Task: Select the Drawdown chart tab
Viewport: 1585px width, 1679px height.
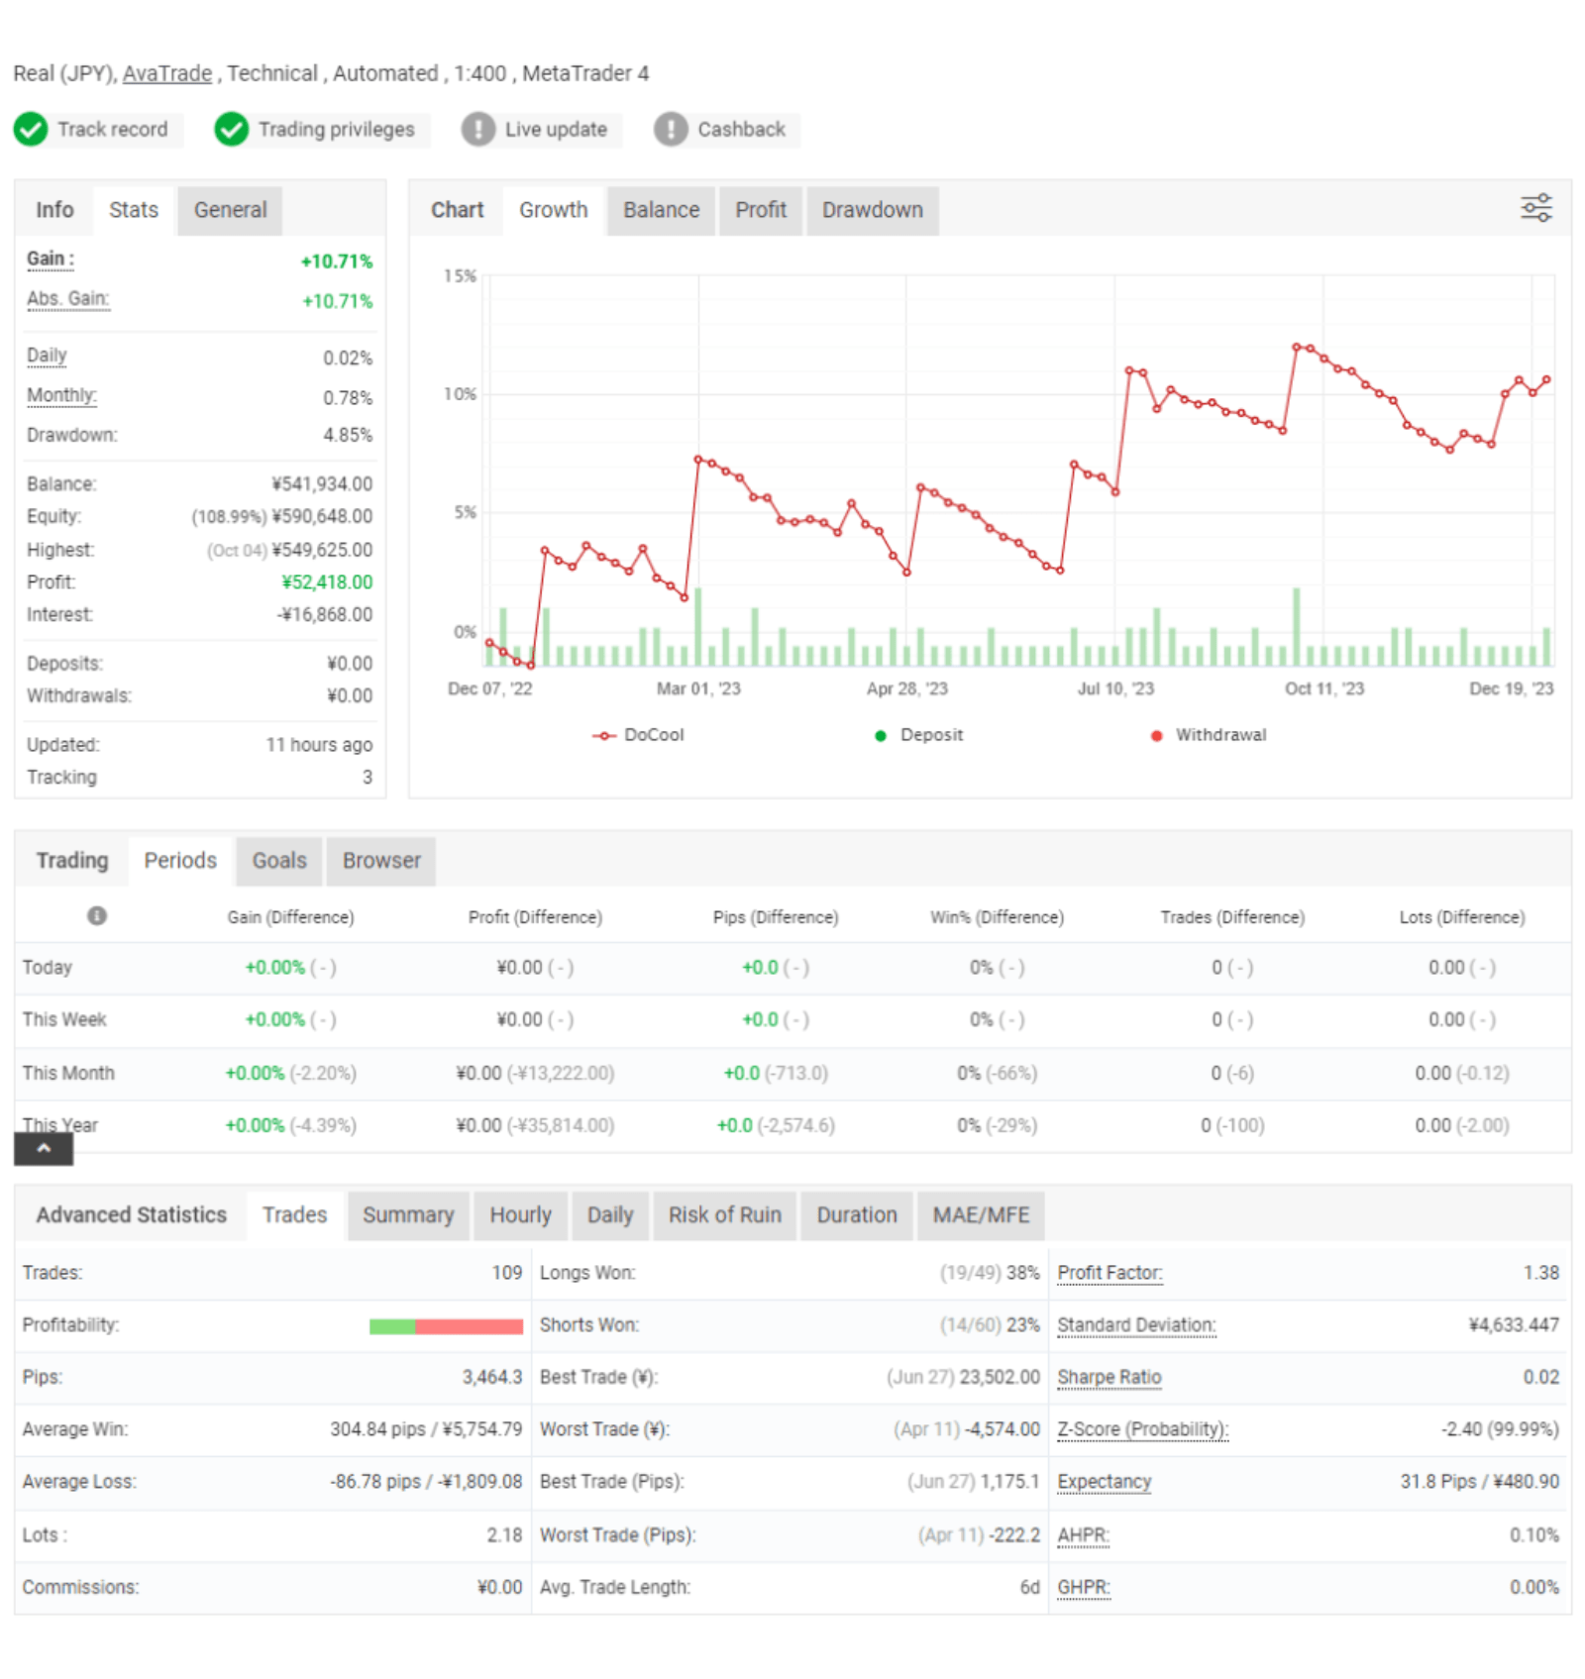Action: click(x=872, y=210)
